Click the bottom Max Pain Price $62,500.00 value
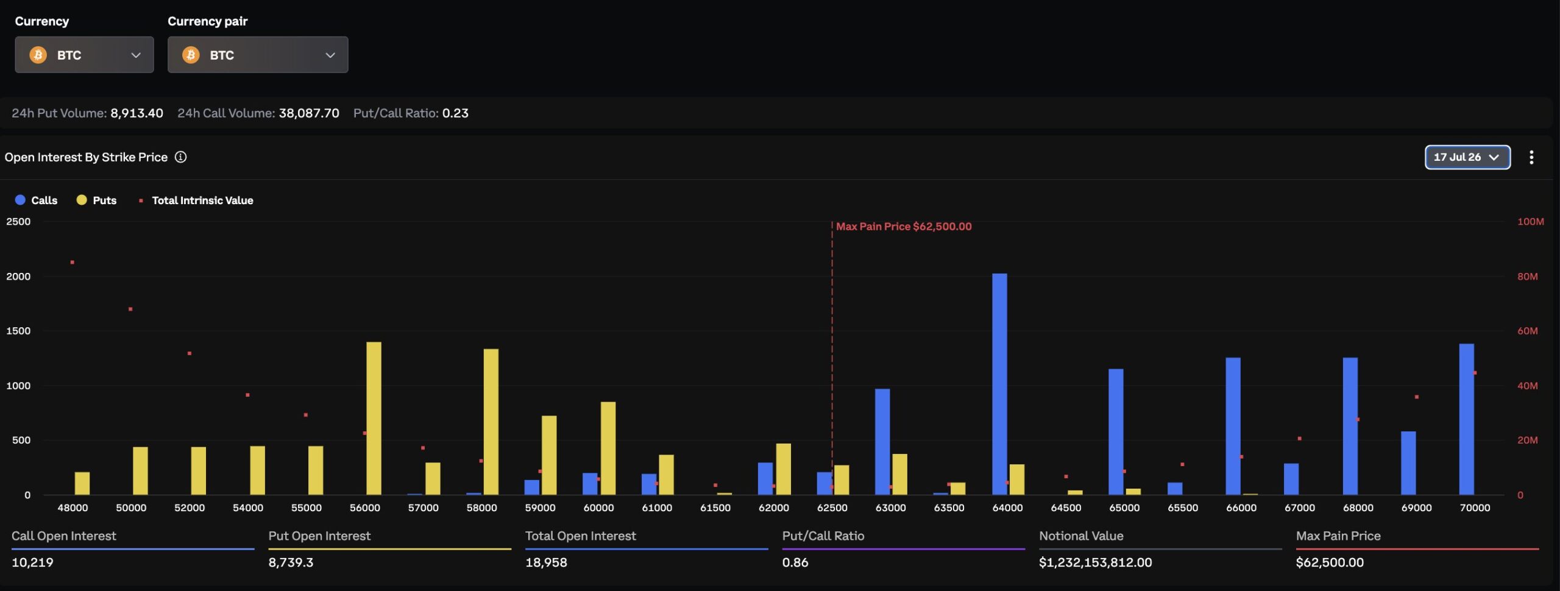 click(1330, 562)
